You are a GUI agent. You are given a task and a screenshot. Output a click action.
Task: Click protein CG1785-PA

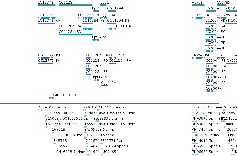(221, 58)
